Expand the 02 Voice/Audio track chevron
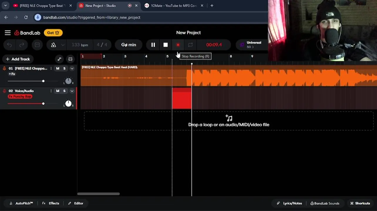This screenshot has height=211, width=377. [72, 91]
